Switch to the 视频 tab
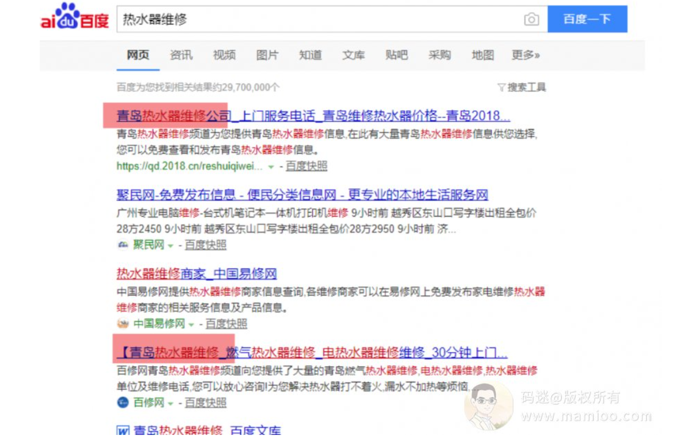The width and height of the screenshot is (688, 443). point(224,55)
